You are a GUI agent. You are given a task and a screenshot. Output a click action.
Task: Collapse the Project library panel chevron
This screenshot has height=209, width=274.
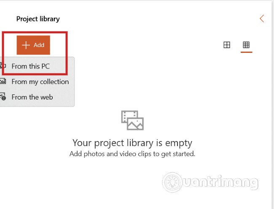(x=262, y=18)
